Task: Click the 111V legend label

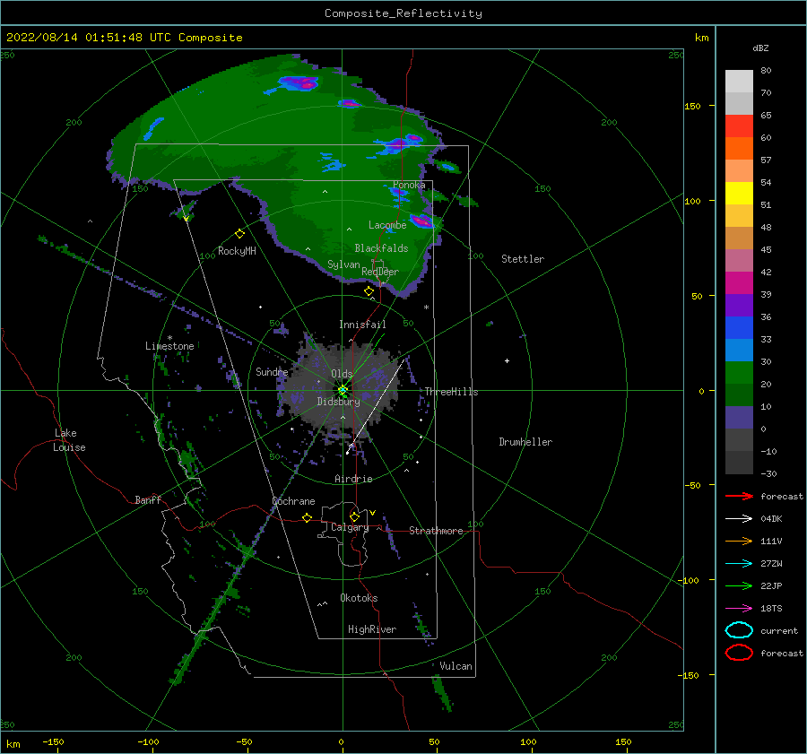Action: pos(771,541)
